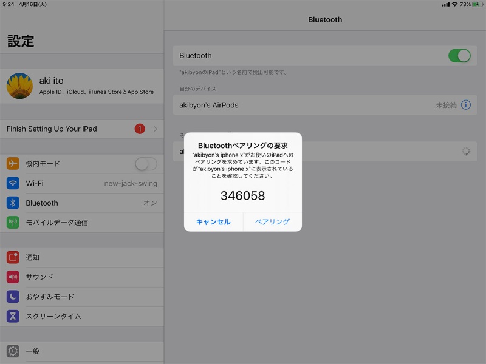Tap the Airplane Mode orange icon
The height and width of the screenshot is (364, 486).
pyautogui.click(x=13, y=164)
